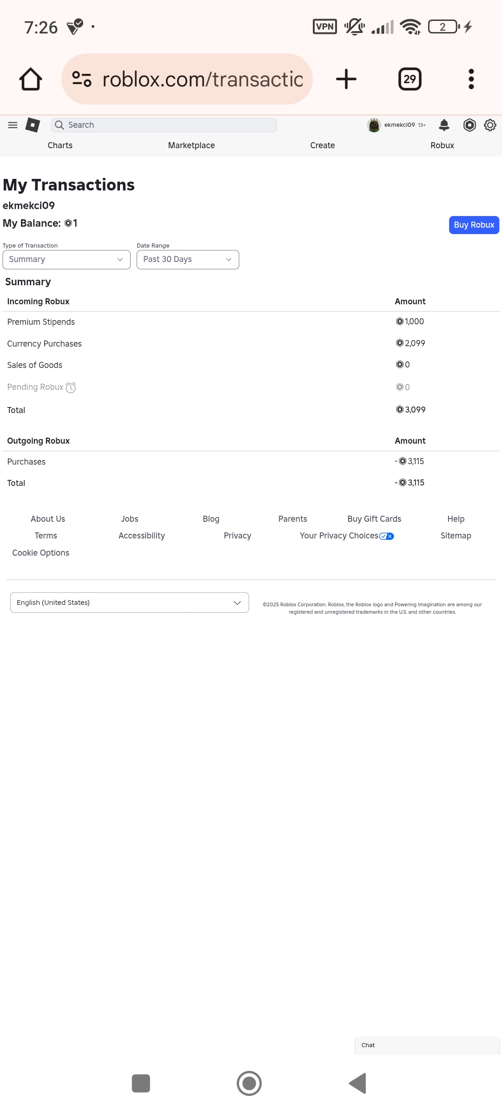
Task: Open the Buy Gift Cards footer link
Action: click(374, 519)
